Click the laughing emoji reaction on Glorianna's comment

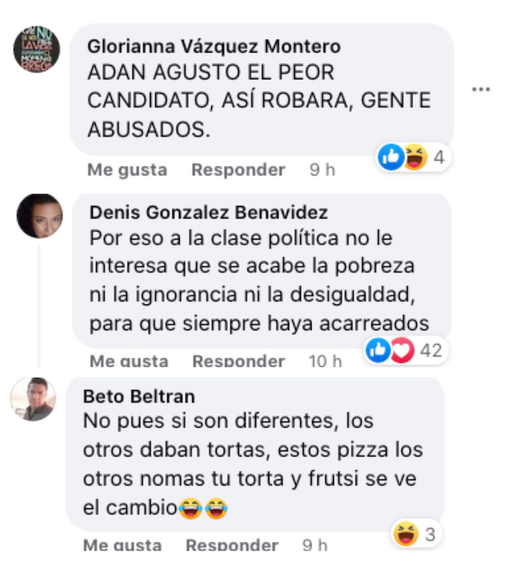415,156
